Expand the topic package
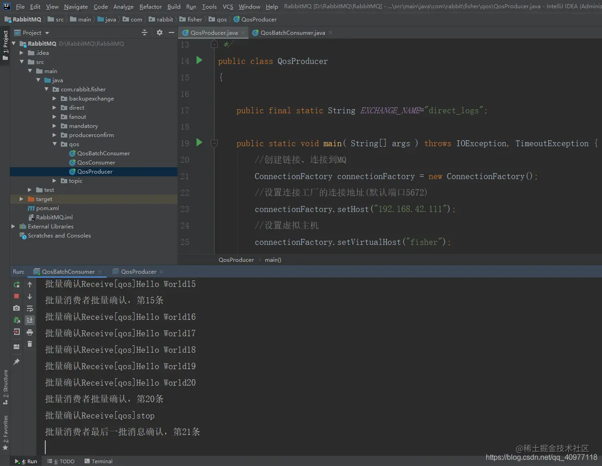Viewport: 602px width, 466px height. pos(54,180)
